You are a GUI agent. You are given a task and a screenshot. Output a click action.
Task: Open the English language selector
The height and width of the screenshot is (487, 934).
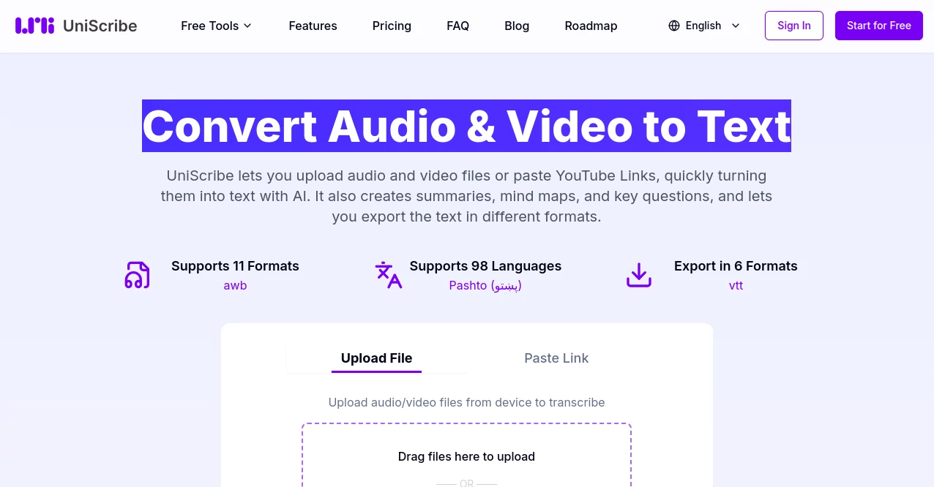pos(703,26)
